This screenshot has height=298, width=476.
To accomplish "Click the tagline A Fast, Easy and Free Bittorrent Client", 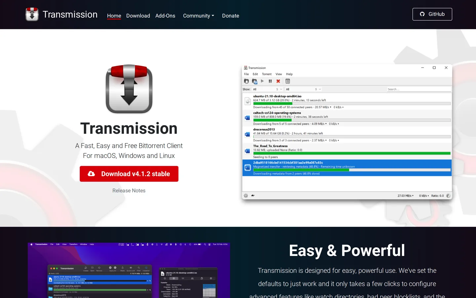I will (x=129, y=146).
